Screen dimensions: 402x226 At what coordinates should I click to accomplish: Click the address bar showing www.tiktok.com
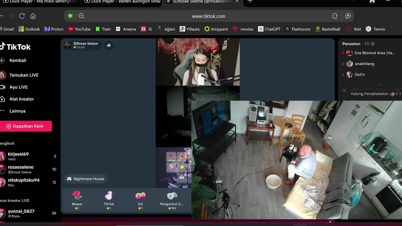click(209, 16)
